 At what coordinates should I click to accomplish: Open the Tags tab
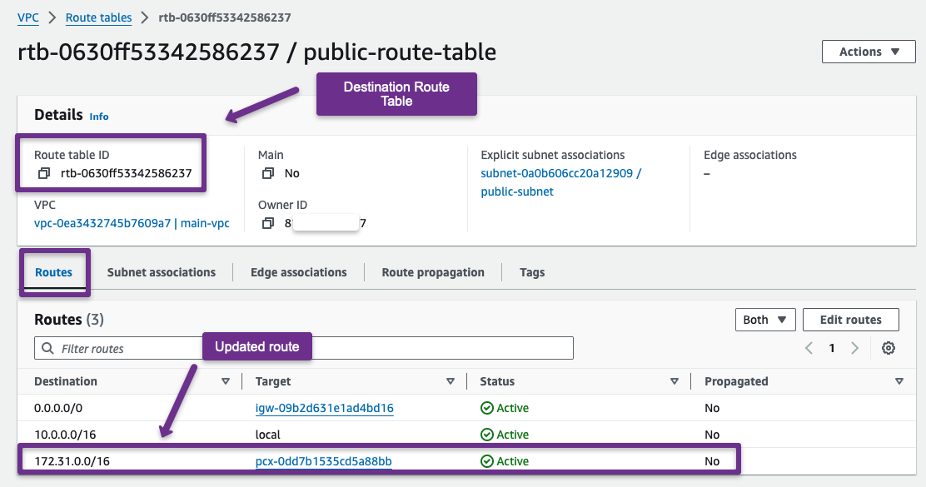click(x=531, y=272)
